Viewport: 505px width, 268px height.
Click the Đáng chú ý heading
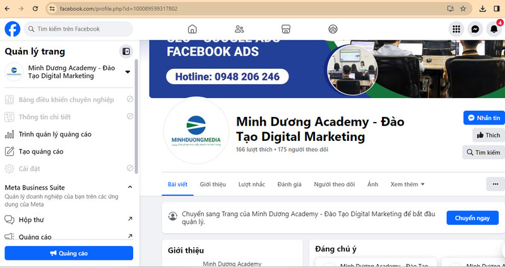point(336,249)
